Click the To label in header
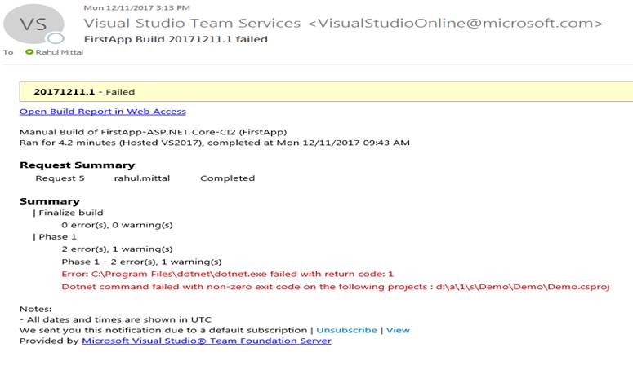This screenshot has width=633, height=374. pos(8,52)
